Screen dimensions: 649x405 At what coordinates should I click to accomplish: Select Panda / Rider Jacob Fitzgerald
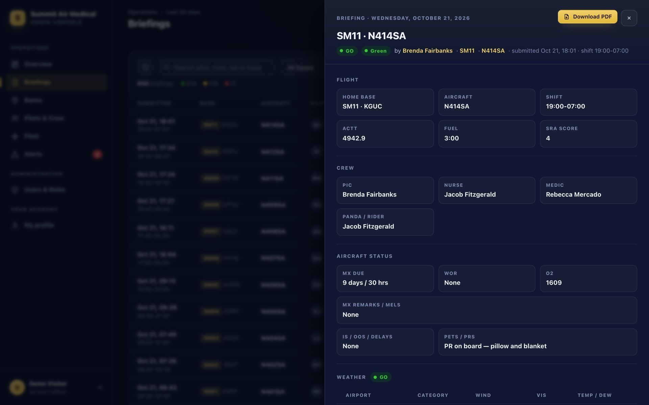click(368, 226)
